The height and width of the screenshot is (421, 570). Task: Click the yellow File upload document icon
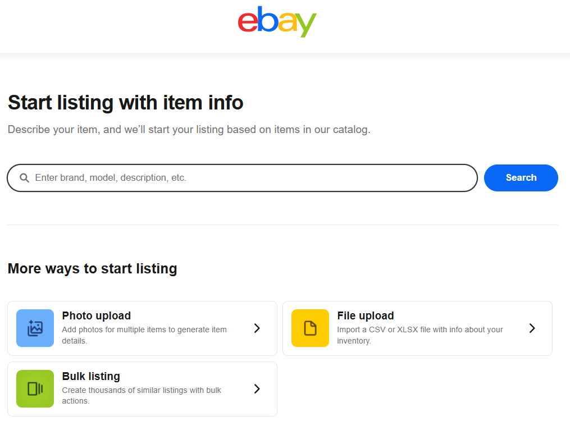pos(311,328)
